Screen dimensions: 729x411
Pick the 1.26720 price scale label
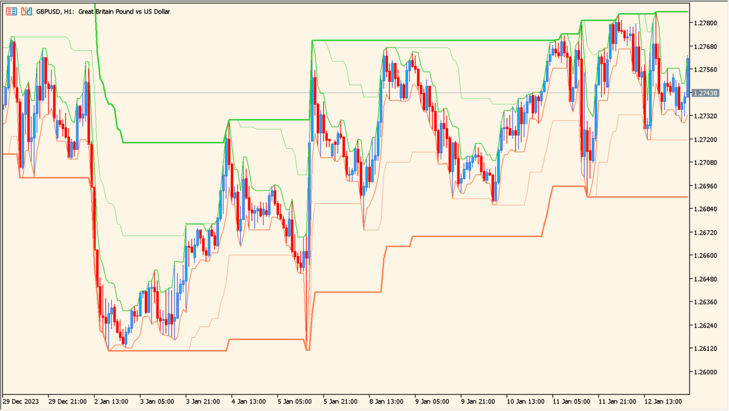pos(706,232)
